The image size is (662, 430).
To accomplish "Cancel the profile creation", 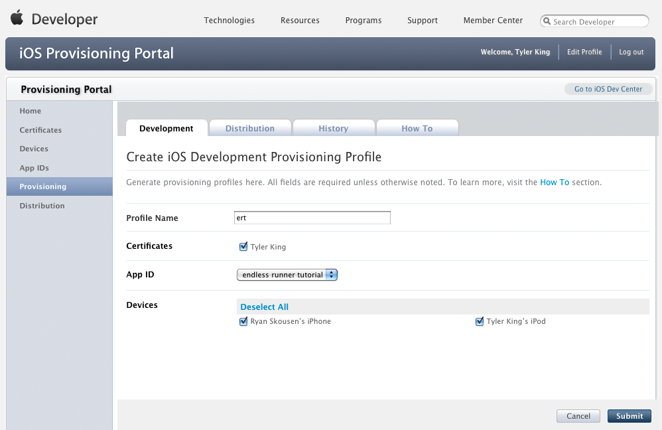I will coord(578,415).
